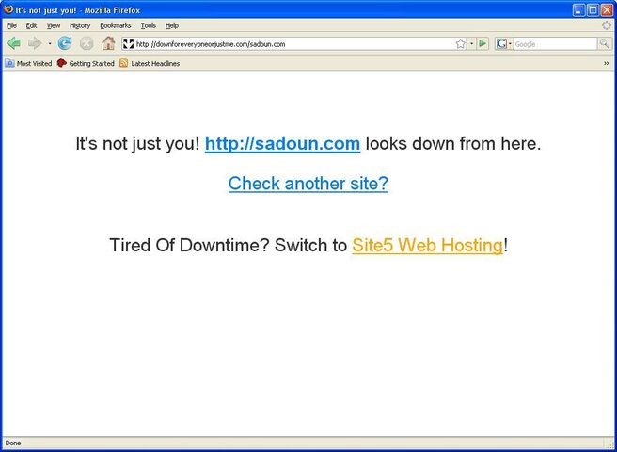Click the Stop loading icon
The height and width of the screenshot is (452, 617).
pyautogui.click(x=87, y=43)
